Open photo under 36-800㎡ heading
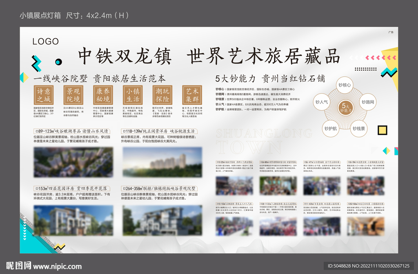 pos(278,186)
